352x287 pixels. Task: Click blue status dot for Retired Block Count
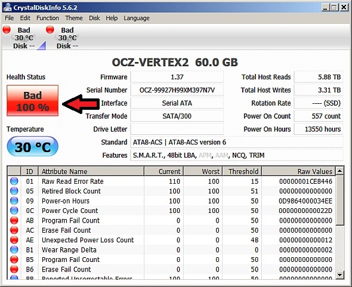coord(14,191)
